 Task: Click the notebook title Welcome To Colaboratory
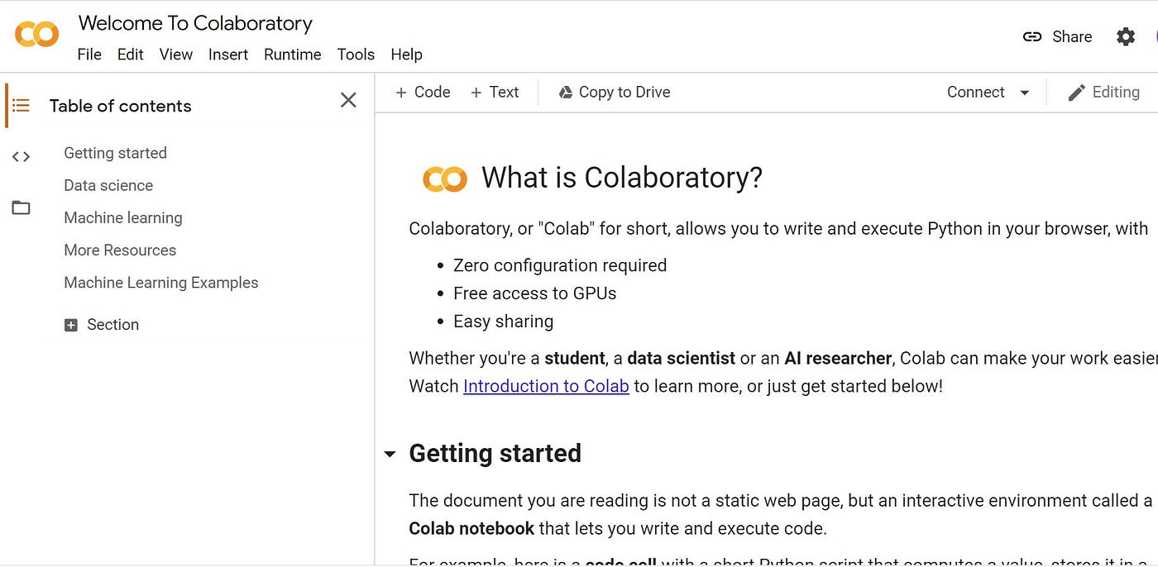[x=195, y=23]
